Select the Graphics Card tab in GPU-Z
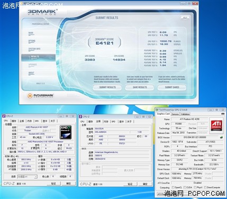Image resolution: width=227 pixels, height=199 pixels. pos(164,114)
